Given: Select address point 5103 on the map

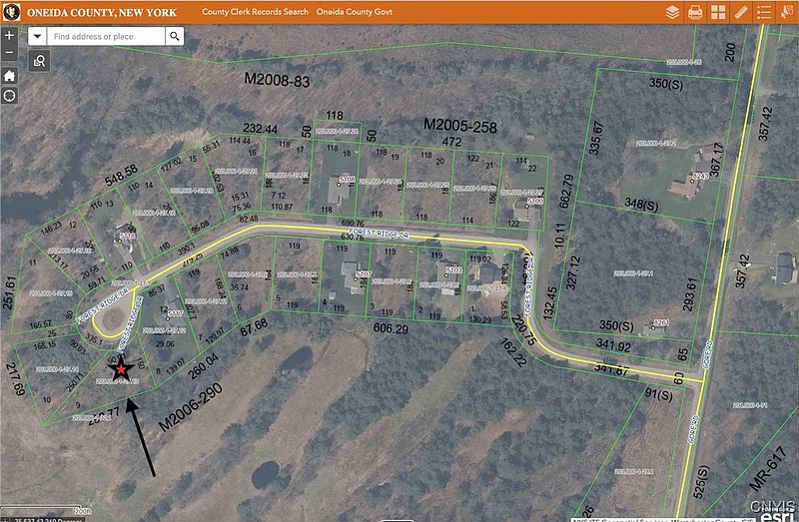Looking at the screenshot, I should click(445, 275).
